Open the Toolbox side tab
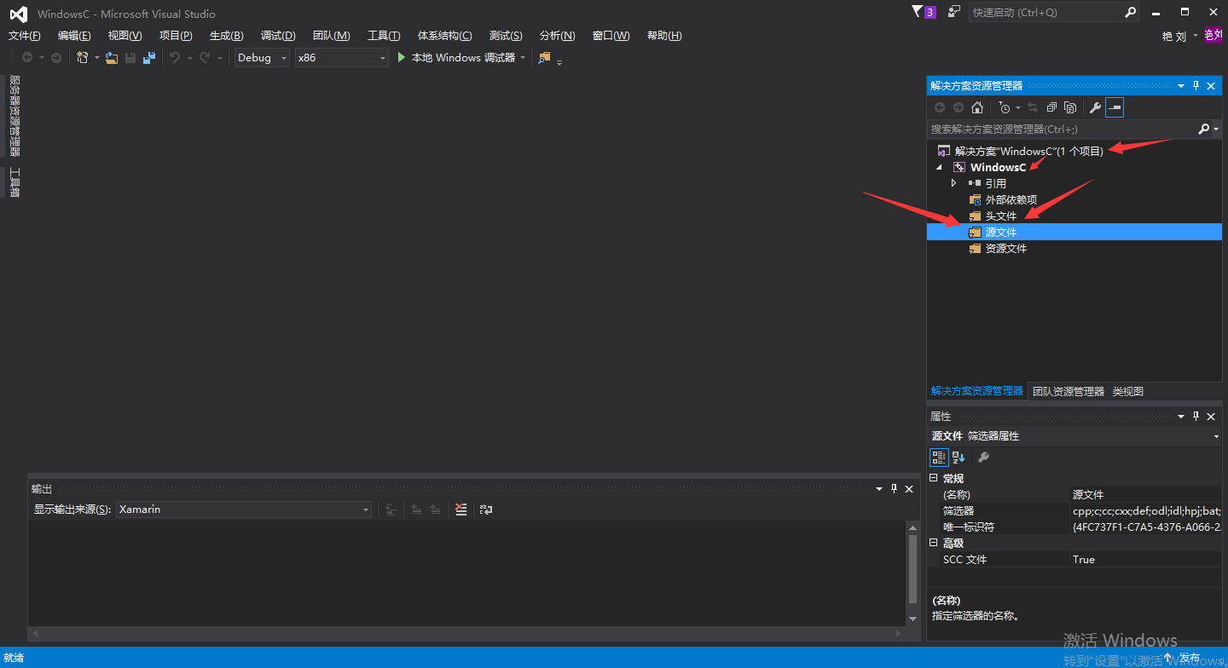 [x=14, y=181]
